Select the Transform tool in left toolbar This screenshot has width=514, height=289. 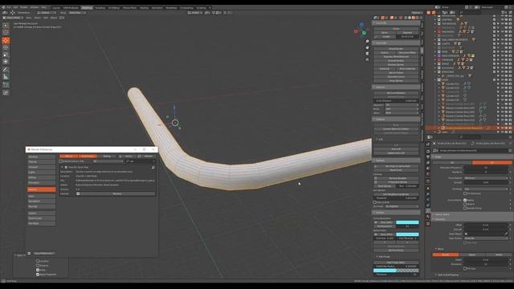point(6,62)
